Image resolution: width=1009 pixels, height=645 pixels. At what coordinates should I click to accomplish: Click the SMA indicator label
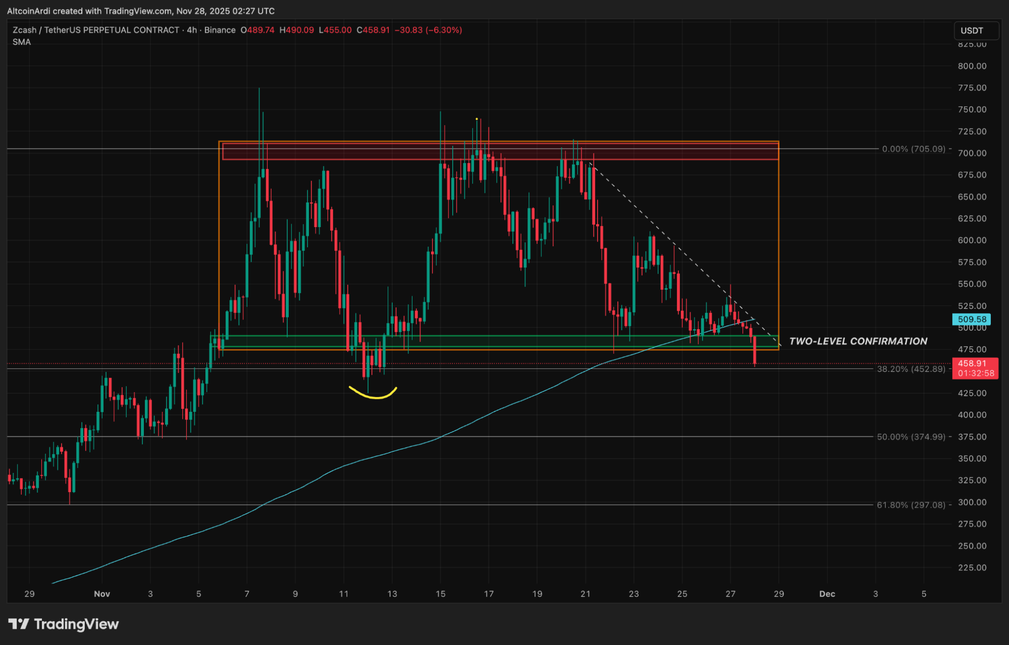(x=22, y=42)
